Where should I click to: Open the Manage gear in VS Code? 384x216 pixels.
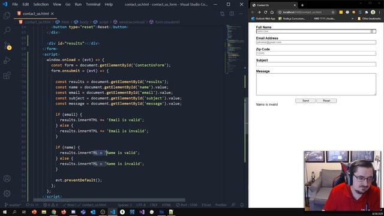tap(7, 193)
